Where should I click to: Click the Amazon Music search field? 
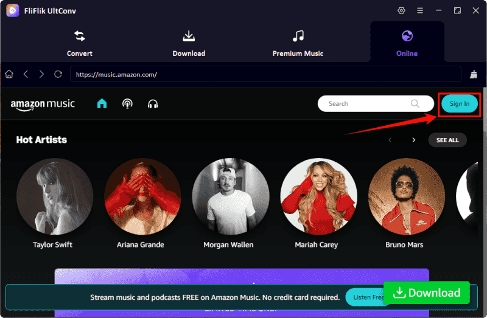tap(365, 104)
